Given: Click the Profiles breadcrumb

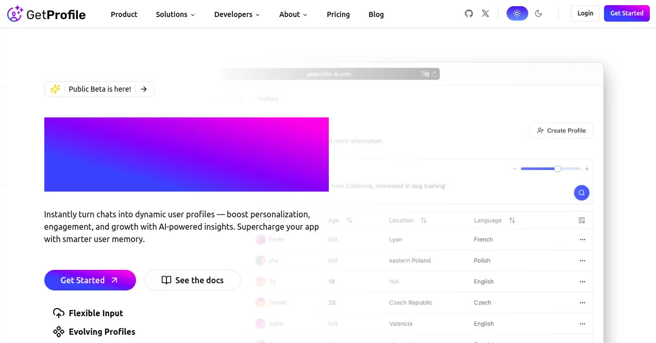Looking at the screenshot, I should (267, 99).
